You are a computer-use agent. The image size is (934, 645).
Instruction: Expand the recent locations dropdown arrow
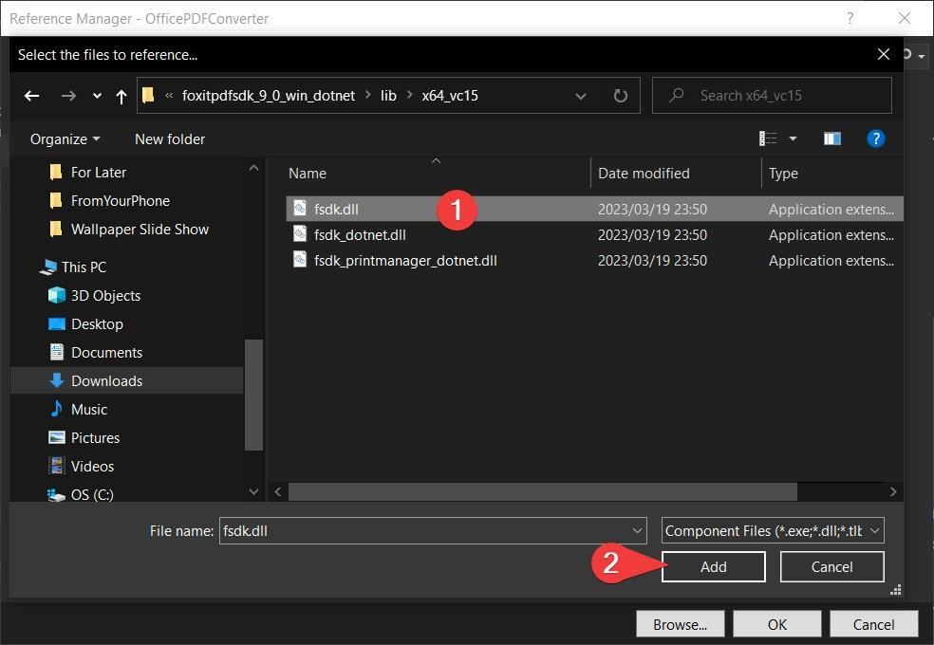[x=97, y=96]
